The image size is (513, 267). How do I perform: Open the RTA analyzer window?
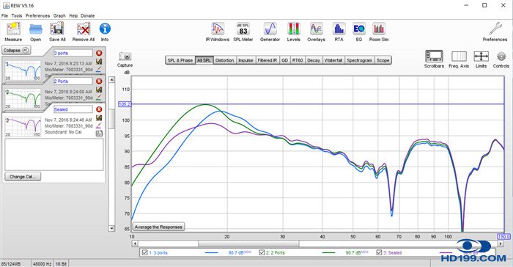click(x=339, y=32)
